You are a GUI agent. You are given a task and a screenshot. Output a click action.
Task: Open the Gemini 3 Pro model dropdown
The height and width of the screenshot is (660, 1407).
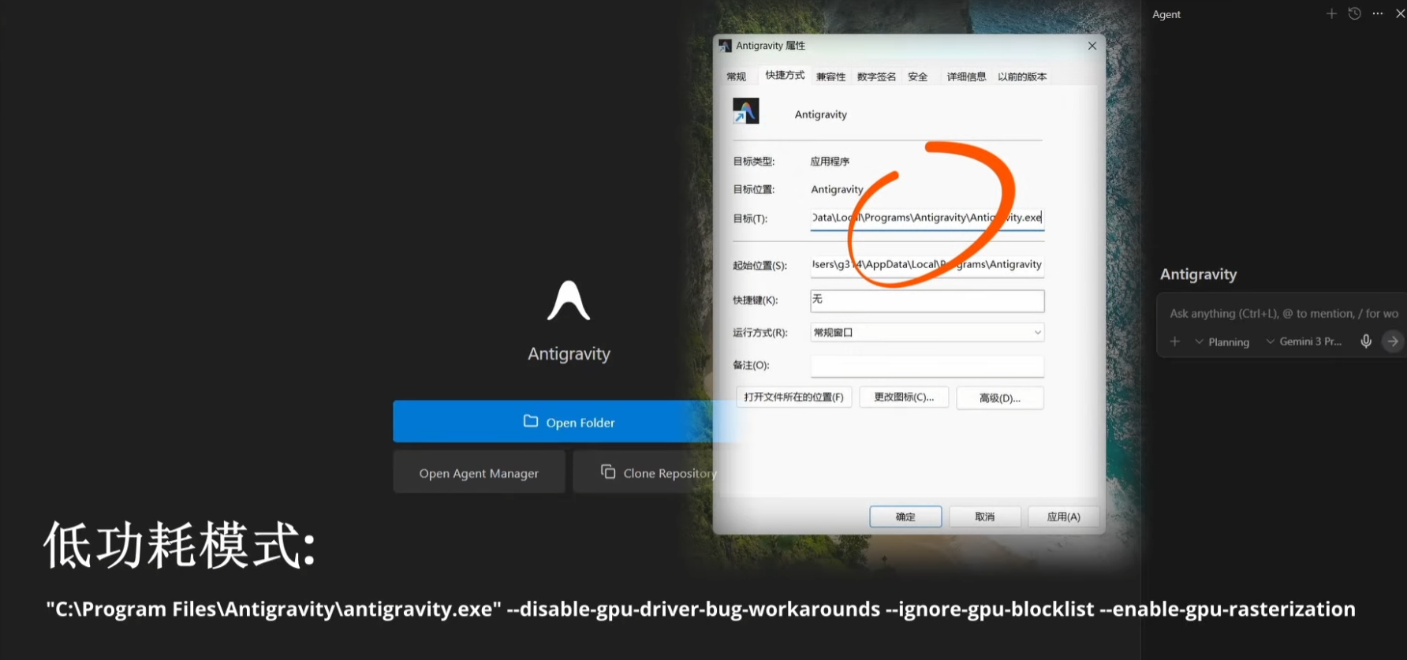(x=1304, y=341)
